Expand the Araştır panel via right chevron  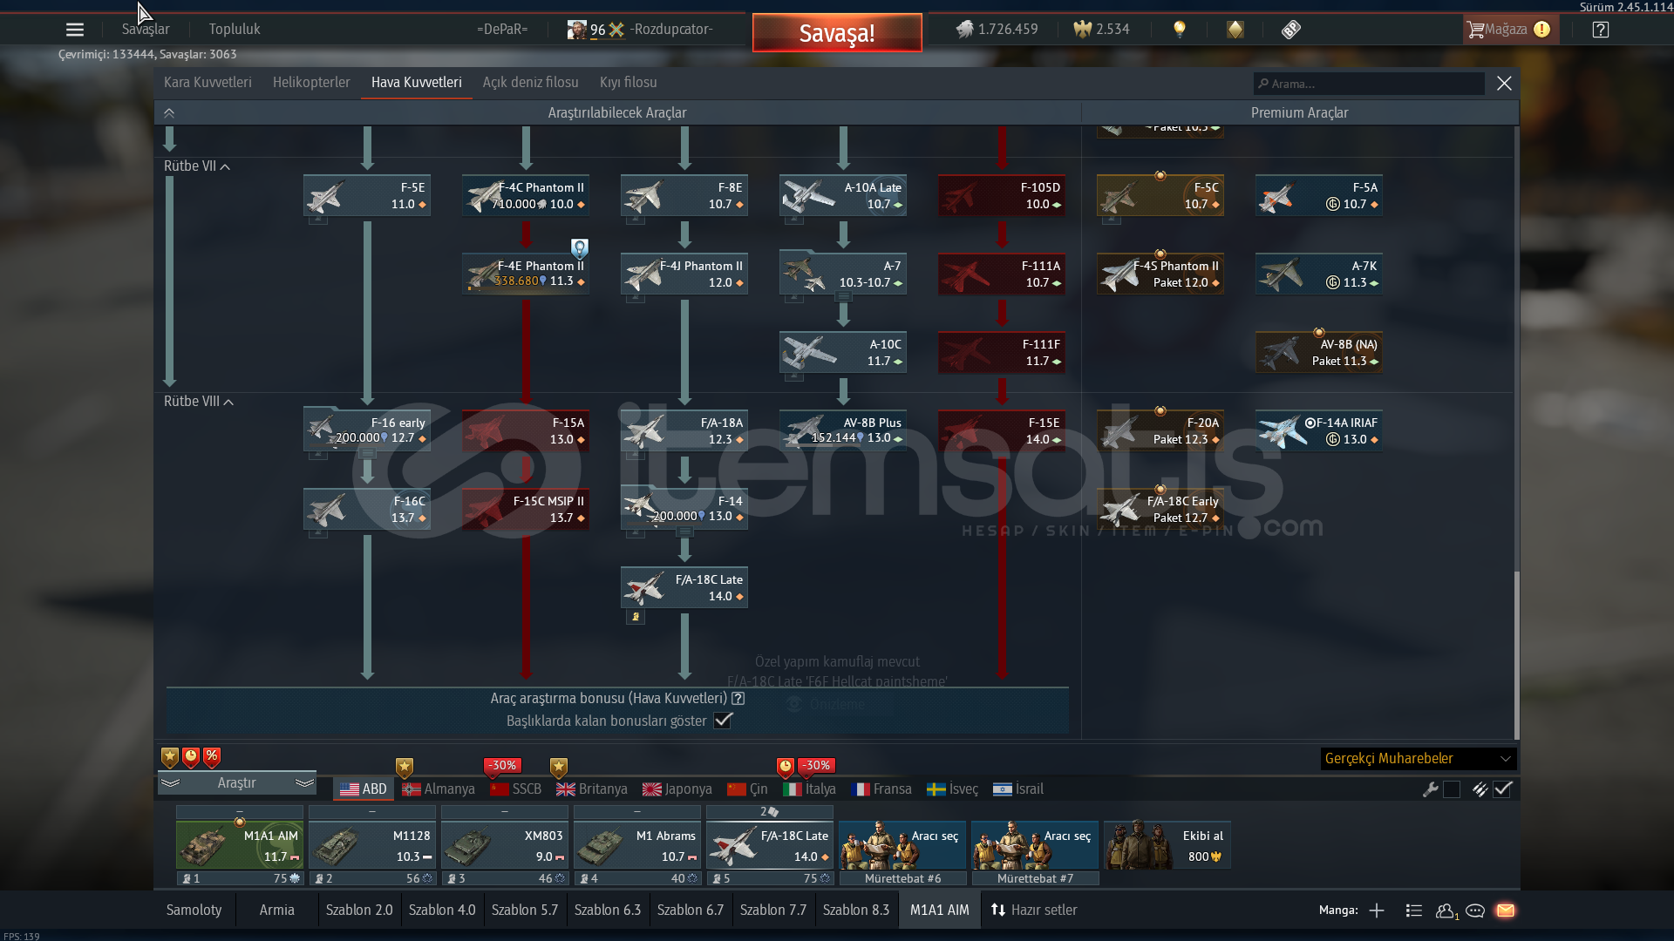(304, 782)
